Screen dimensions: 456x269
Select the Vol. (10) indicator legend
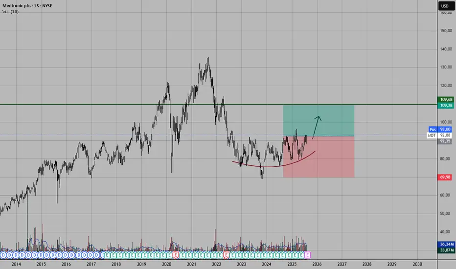click(x=10, y=12)
